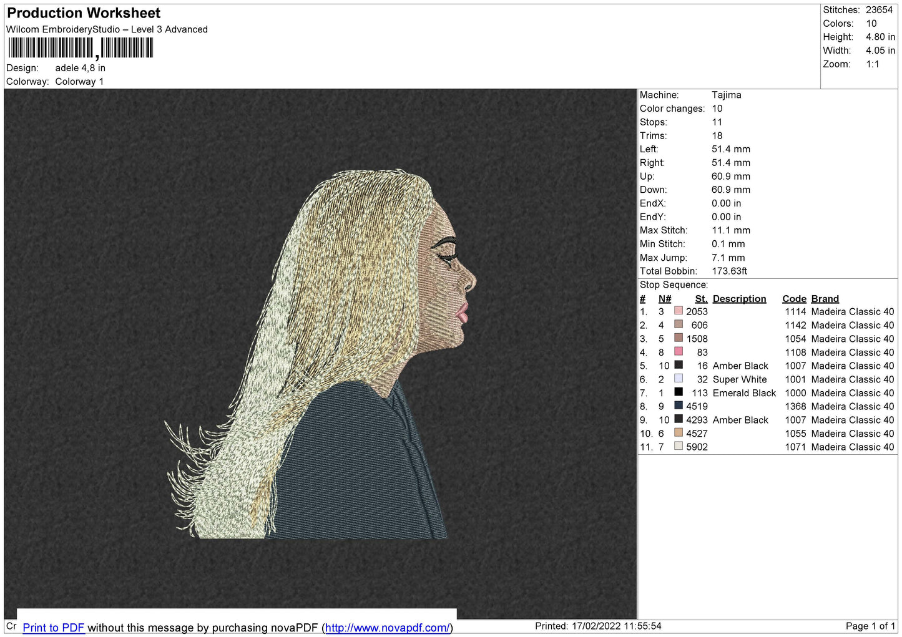
Task: Click the 'Color changes:' label
Action: coord(672,109)
